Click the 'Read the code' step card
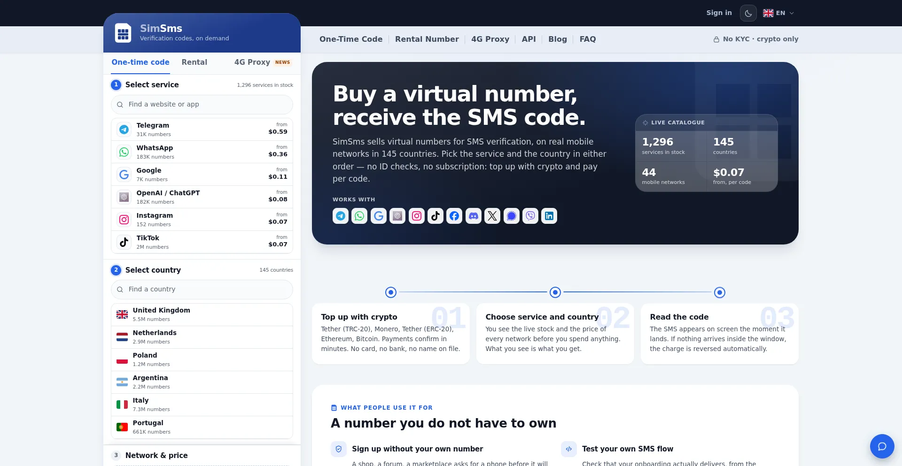 click(720, 334)
